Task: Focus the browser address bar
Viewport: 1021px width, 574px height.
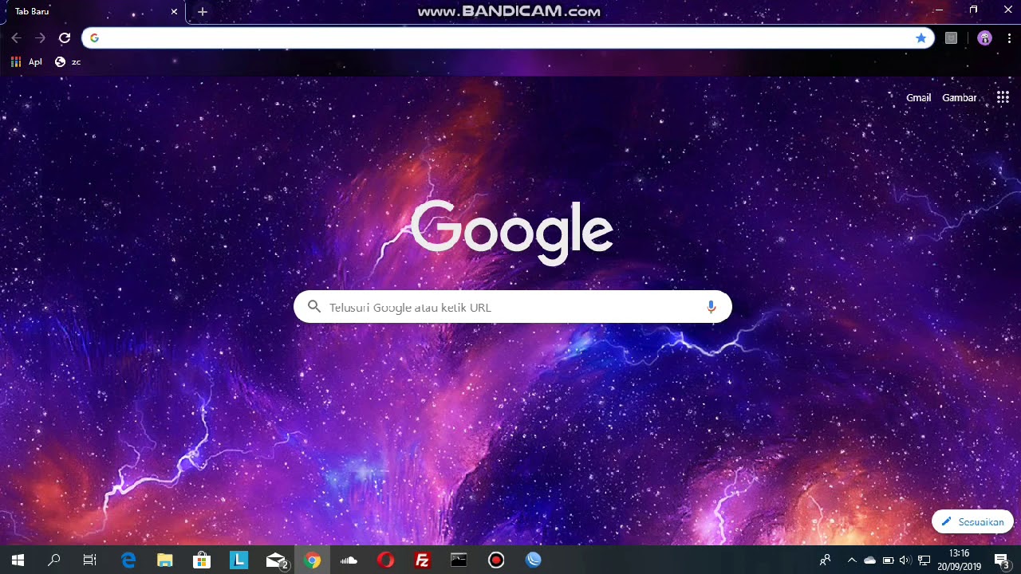Action: pyautogui.click(x=507, y=37)
